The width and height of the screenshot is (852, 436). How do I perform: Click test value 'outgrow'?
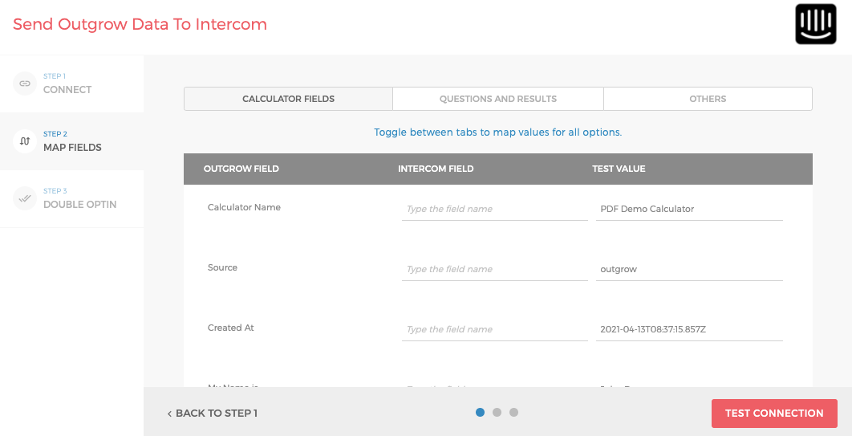point(689,270)
